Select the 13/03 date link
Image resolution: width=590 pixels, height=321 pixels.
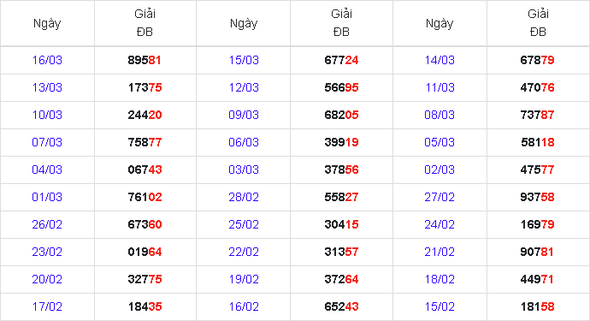pos(47,87)
